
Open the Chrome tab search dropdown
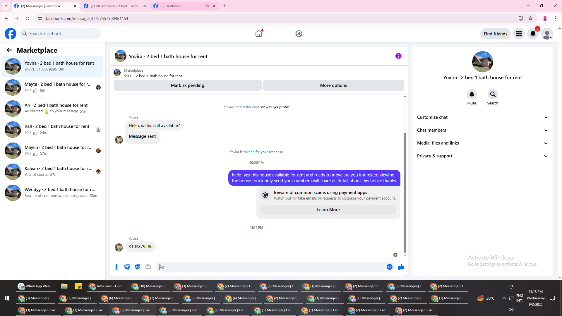(6, 6)
